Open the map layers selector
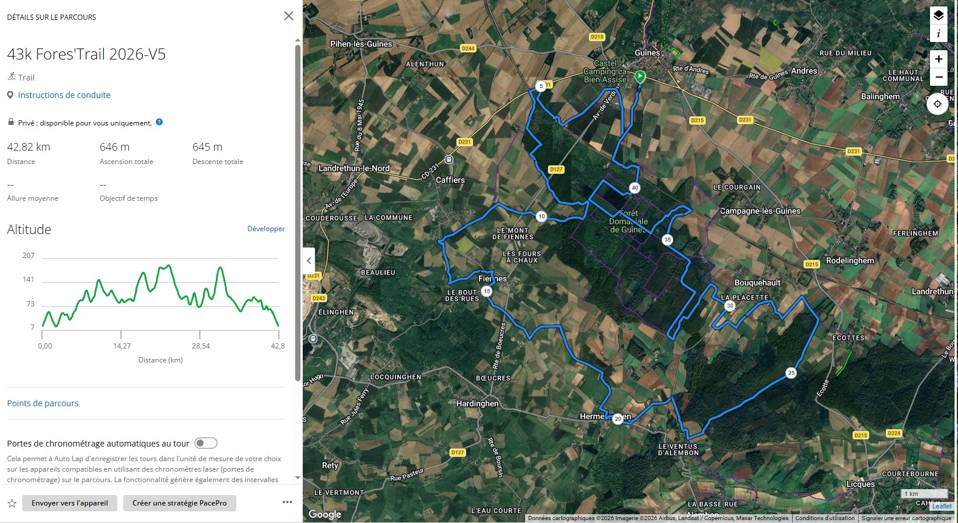Image resolution: width=958 pixels, height=523 pixels. point(938,16)
